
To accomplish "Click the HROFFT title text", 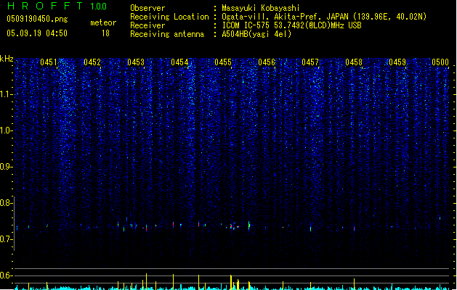I will coord(45,6).
